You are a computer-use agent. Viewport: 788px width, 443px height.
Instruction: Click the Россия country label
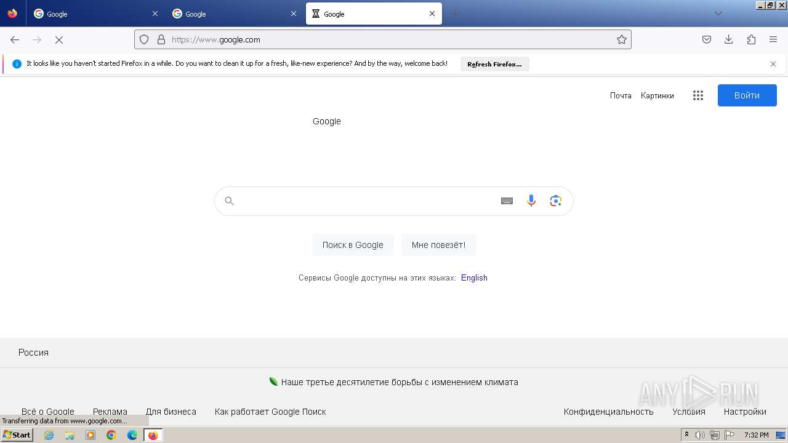pos(33,353)
